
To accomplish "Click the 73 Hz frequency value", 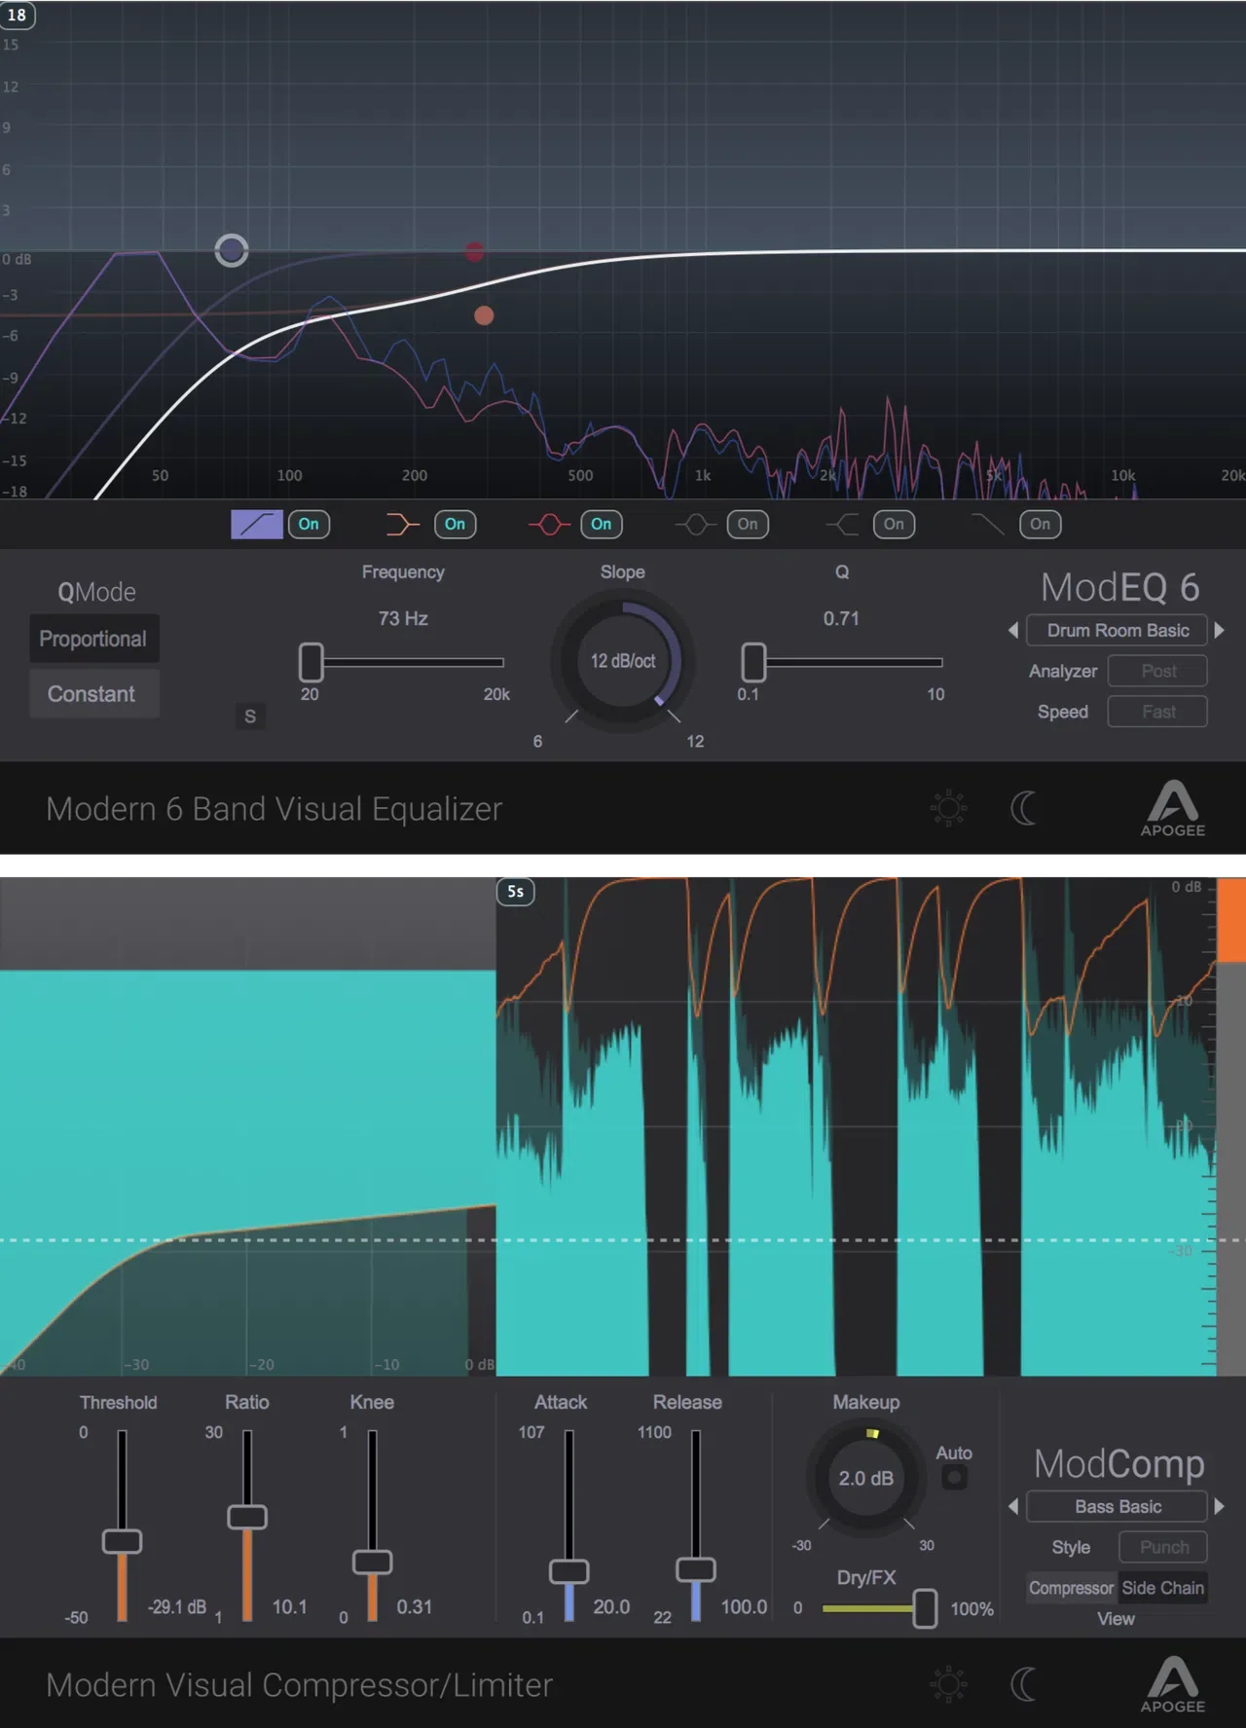I will 403,618.
